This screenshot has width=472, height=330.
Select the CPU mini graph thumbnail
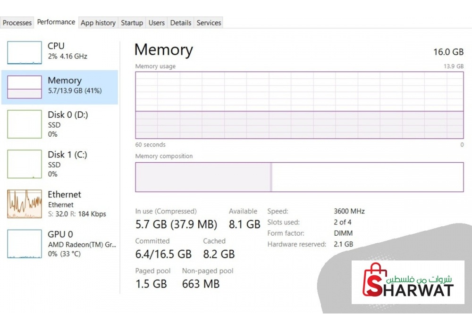25,52
